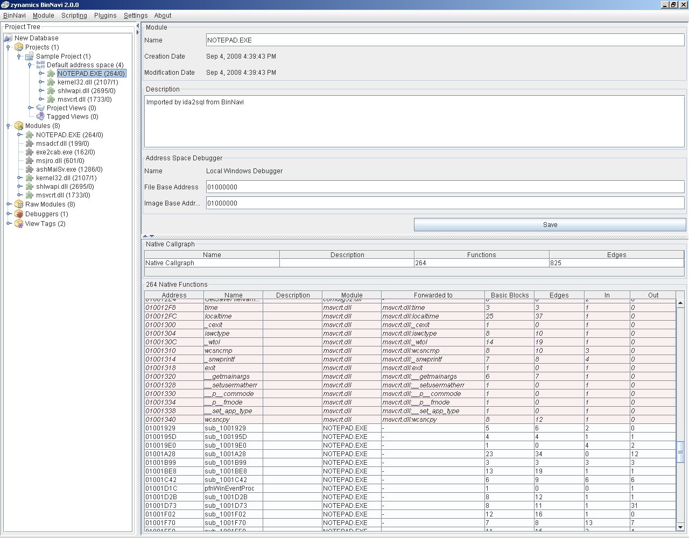
Task: Select function sub_1001A28 in the table
Action: [410, 454]
